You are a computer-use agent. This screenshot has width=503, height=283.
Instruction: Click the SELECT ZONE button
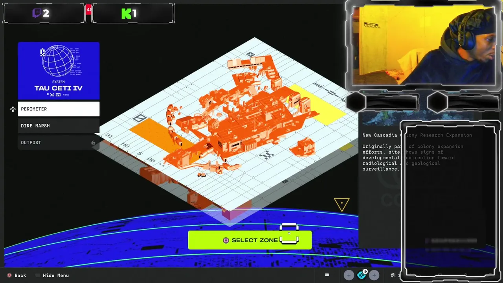250,240
